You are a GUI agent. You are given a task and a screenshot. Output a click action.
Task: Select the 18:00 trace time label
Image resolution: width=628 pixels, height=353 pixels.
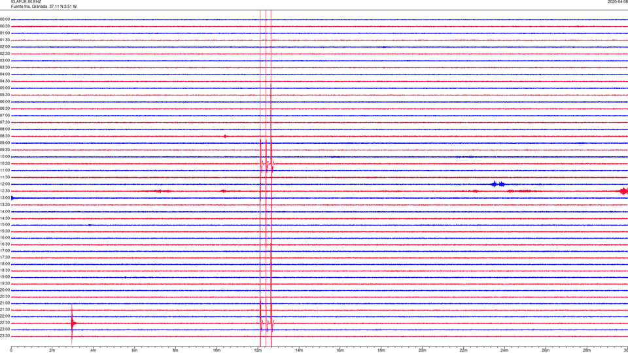point(5,264)
